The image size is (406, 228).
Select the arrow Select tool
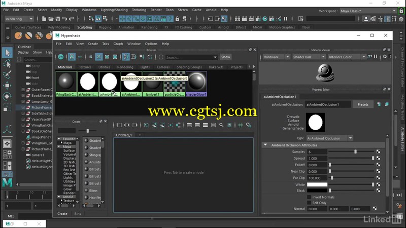[x=7, y=53]
